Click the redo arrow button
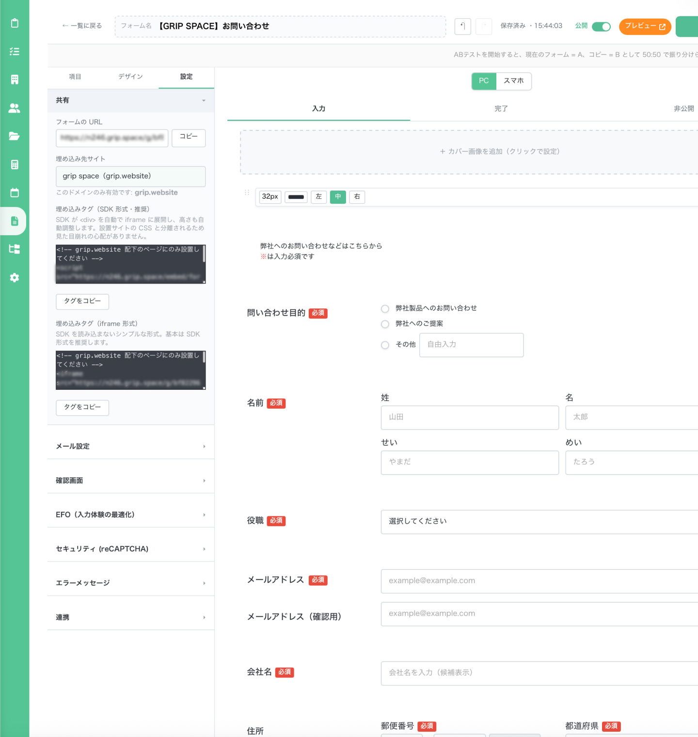The image size is (698, 737). [x=483, y=26]
